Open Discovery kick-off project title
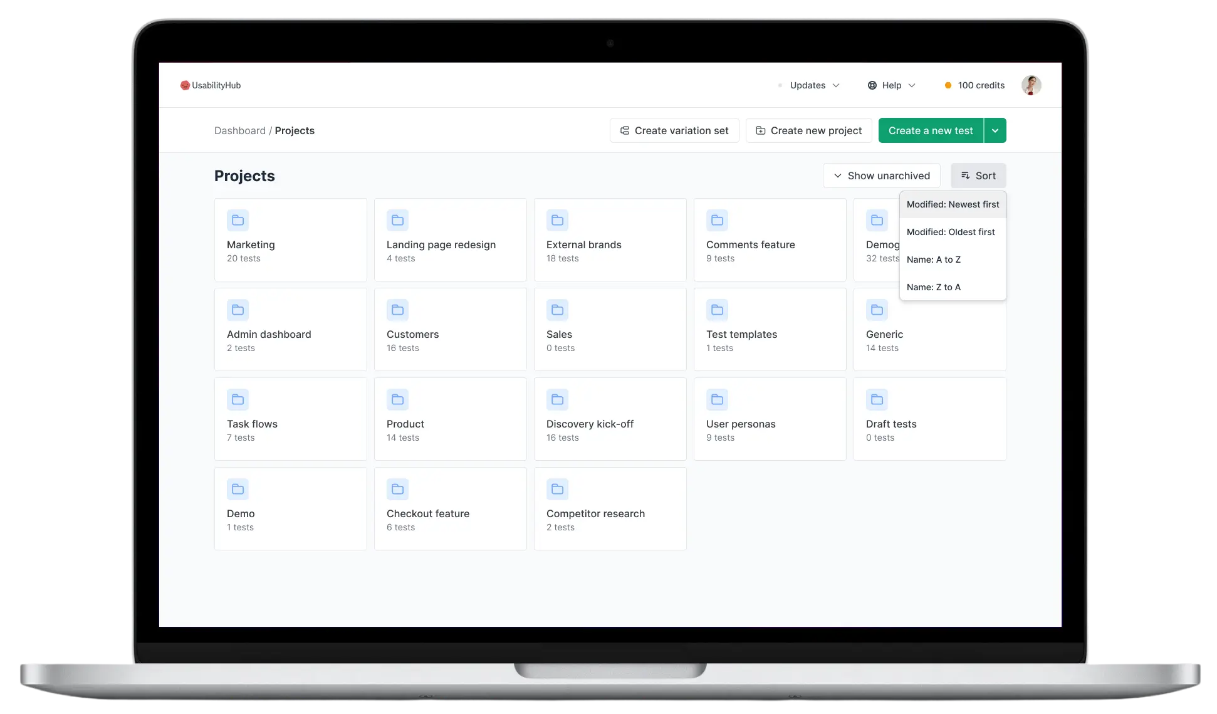Viewport: 1217px width, 714px height. pos(590,424)
